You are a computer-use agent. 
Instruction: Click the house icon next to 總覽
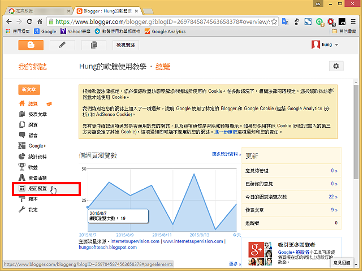point(22,103)
